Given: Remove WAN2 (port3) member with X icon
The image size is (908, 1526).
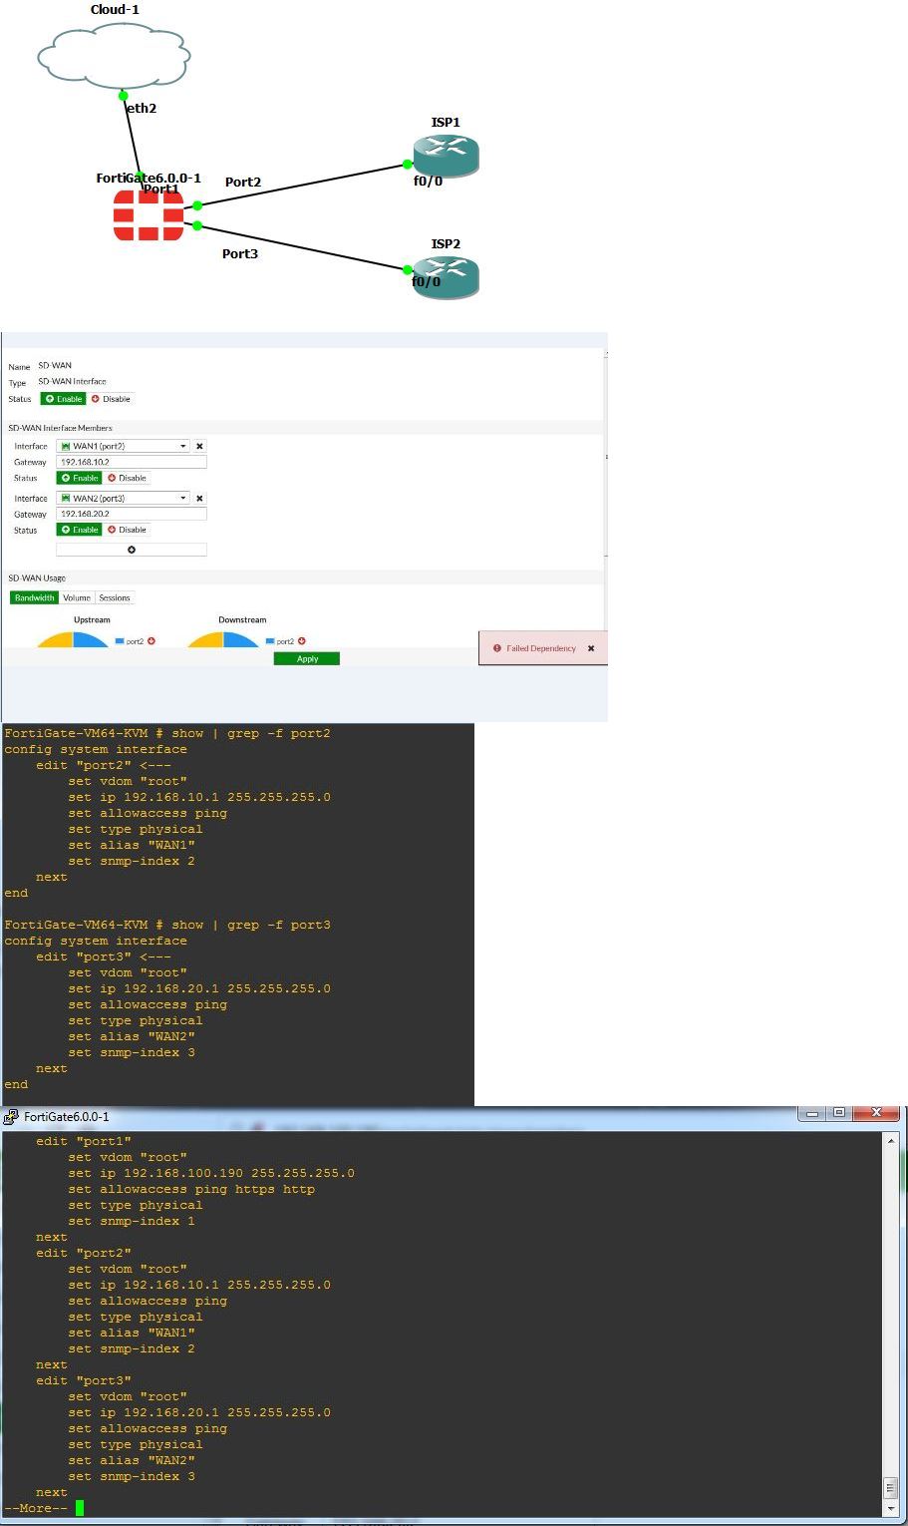Looking at the screenshot, I should point(199,499).
